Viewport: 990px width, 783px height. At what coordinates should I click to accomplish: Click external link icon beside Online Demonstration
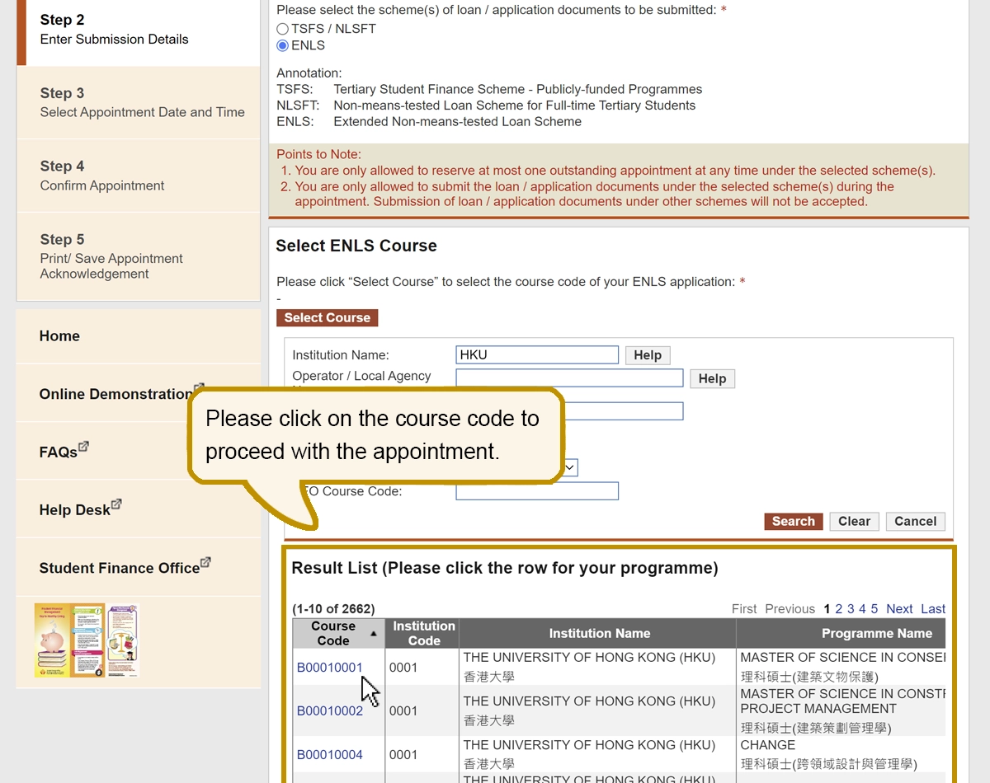point(199,388)
